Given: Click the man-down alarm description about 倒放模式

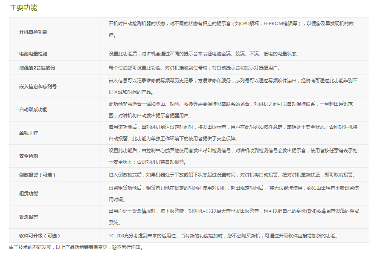Looking at the screenshot, I should [x=232, y=175].
